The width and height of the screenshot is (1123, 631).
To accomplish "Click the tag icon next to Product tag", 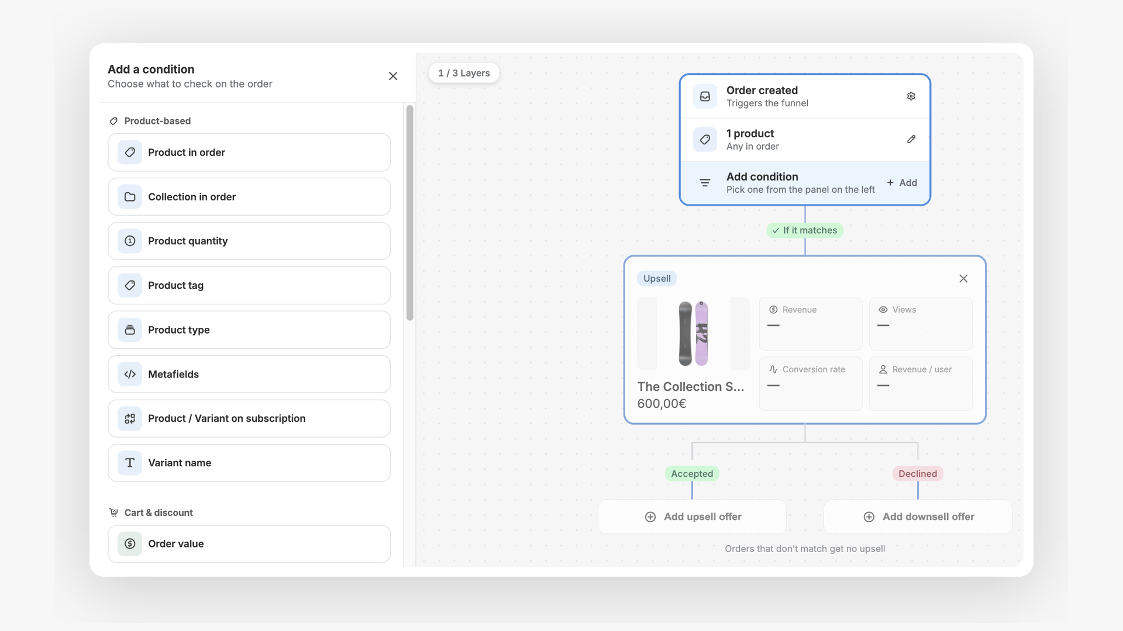I will (x=130, y=285).
